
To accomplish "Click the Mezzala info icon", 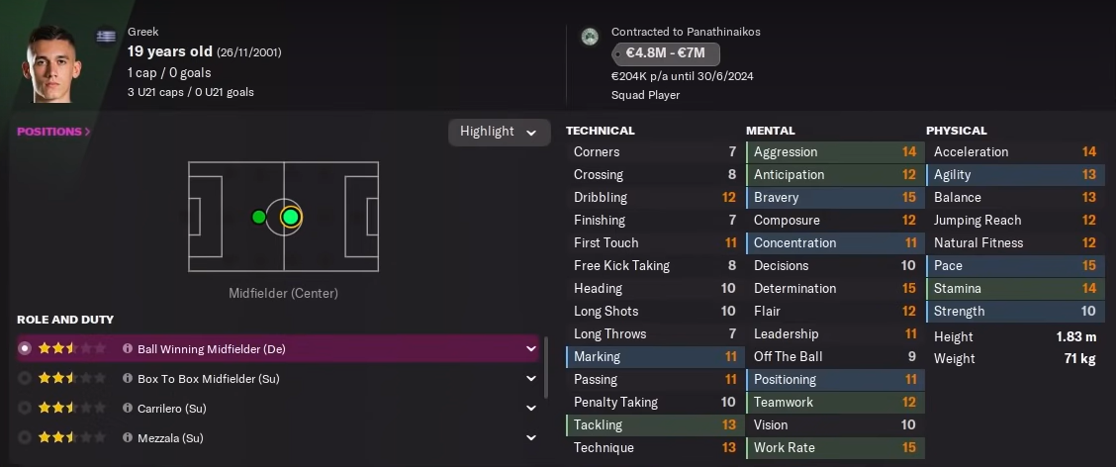I will [x=128, y=438].
